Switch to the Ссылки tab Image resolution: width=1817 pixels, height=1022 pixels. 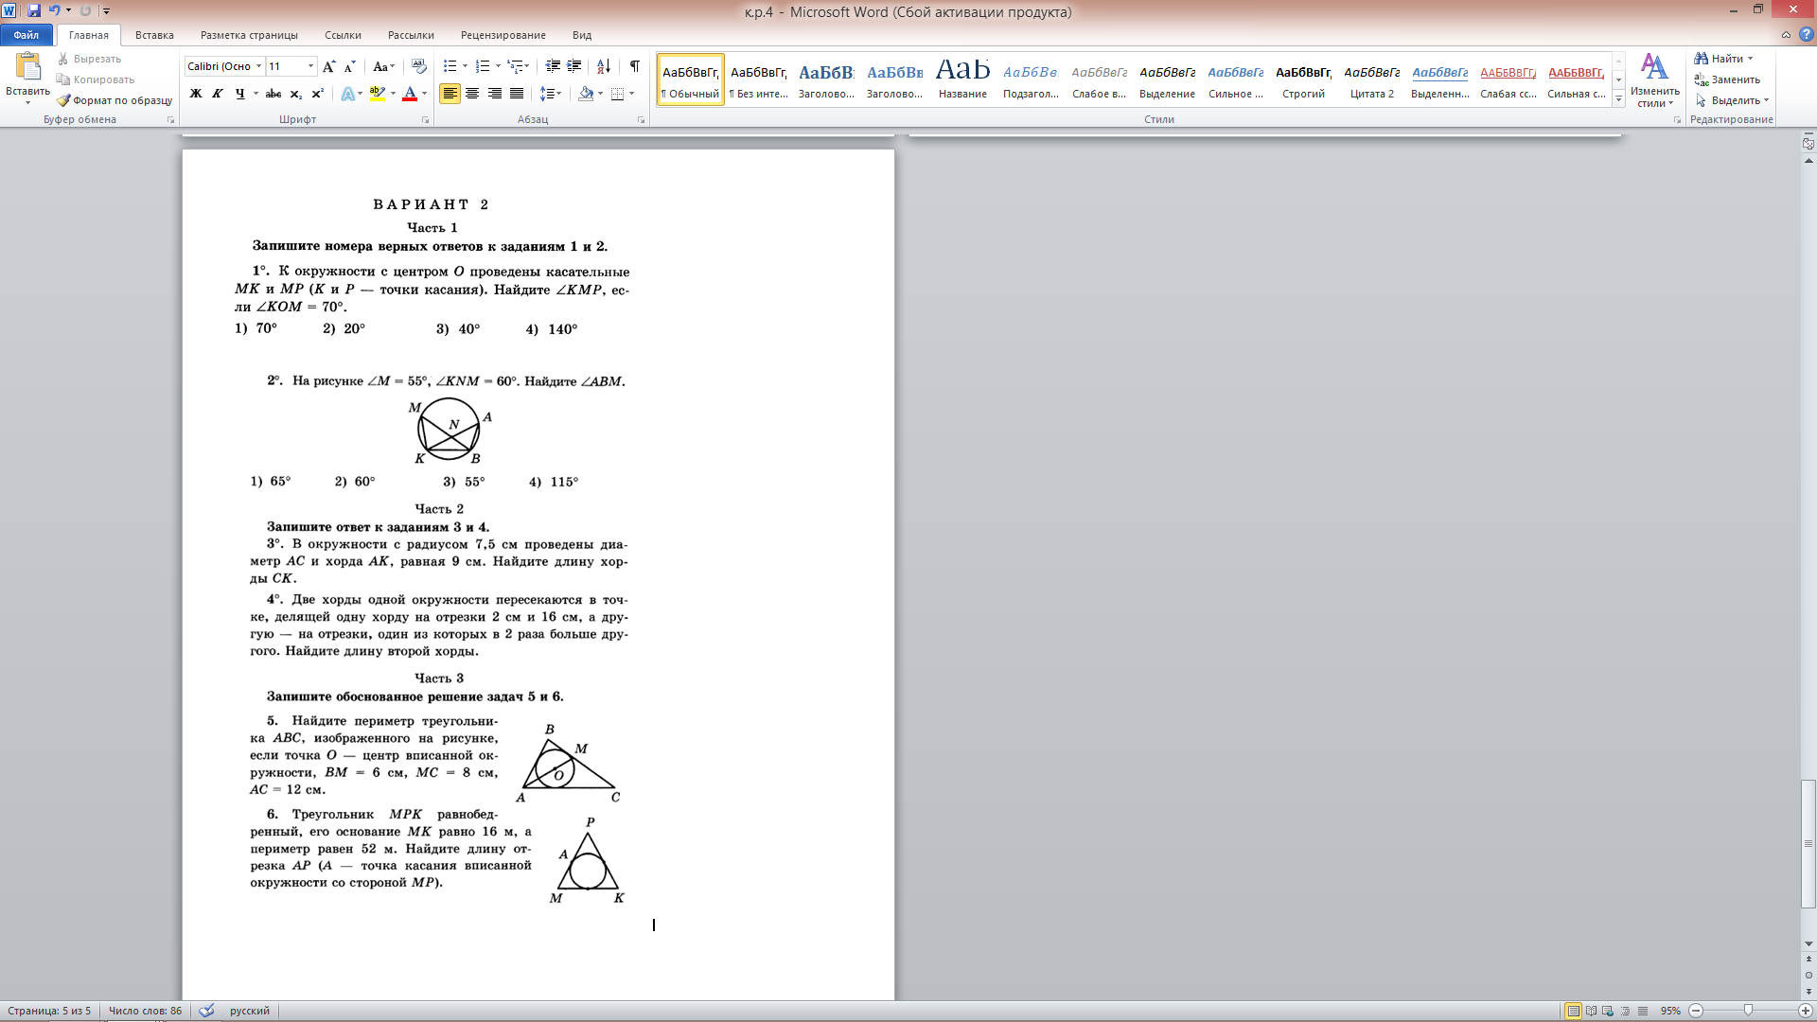343,35
